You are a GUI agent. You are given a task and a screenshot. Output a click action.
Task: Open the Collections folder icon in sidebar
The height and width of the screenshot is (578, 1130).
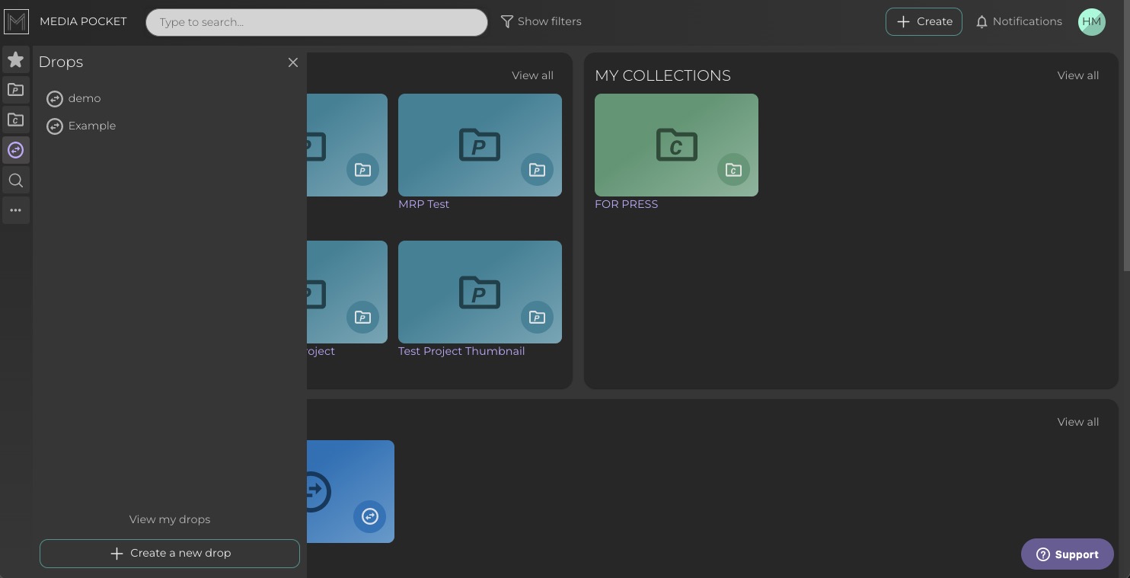point(15,120)
